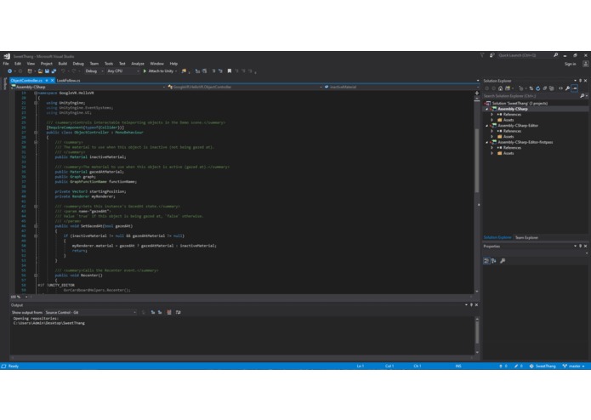Click the Navigate Backward toolbar icon
The image size is (591, 420).
tap(10, 71)
